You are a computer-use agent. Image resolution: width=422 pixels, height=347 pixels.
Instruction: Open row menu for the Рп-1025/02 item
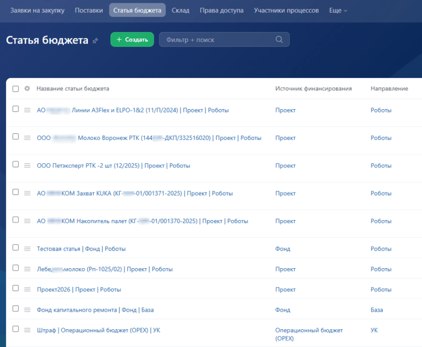(27, 269)
